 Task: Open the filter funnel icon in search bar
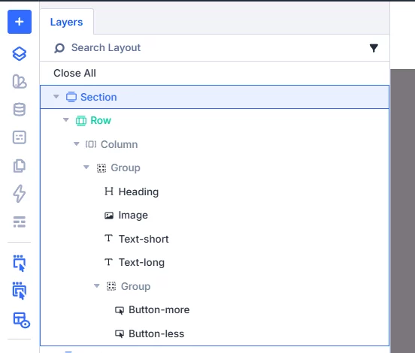tap(374, 48)
